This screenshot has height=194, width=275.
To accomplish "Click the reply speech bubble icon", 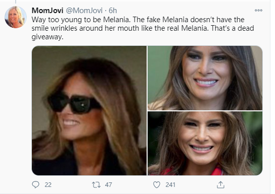I will pyautogui.click(x=35, y=184).
